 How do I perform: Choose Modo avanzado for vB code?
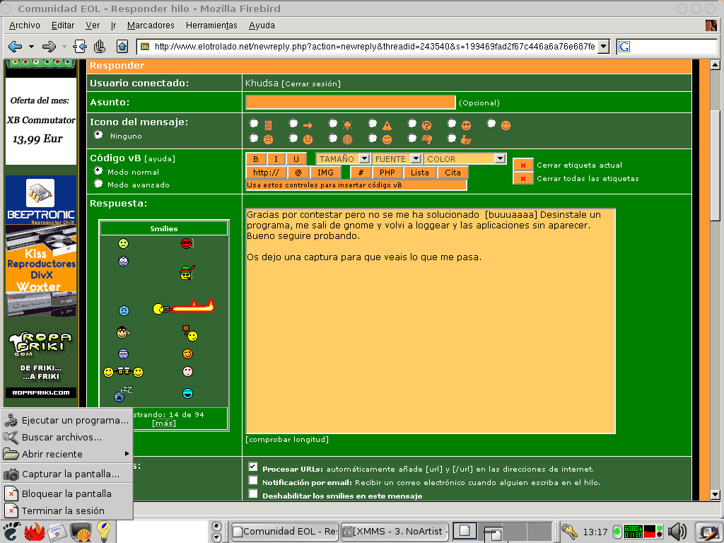pyautogui.click(x=98, y=184)
